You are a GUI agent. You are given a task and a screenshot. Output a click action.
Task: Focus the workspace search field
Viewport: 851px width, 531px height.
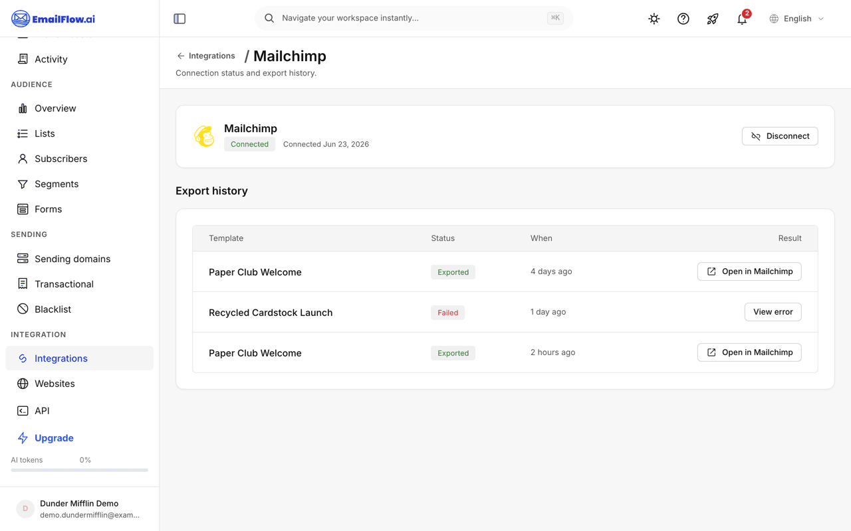(414, 18)
